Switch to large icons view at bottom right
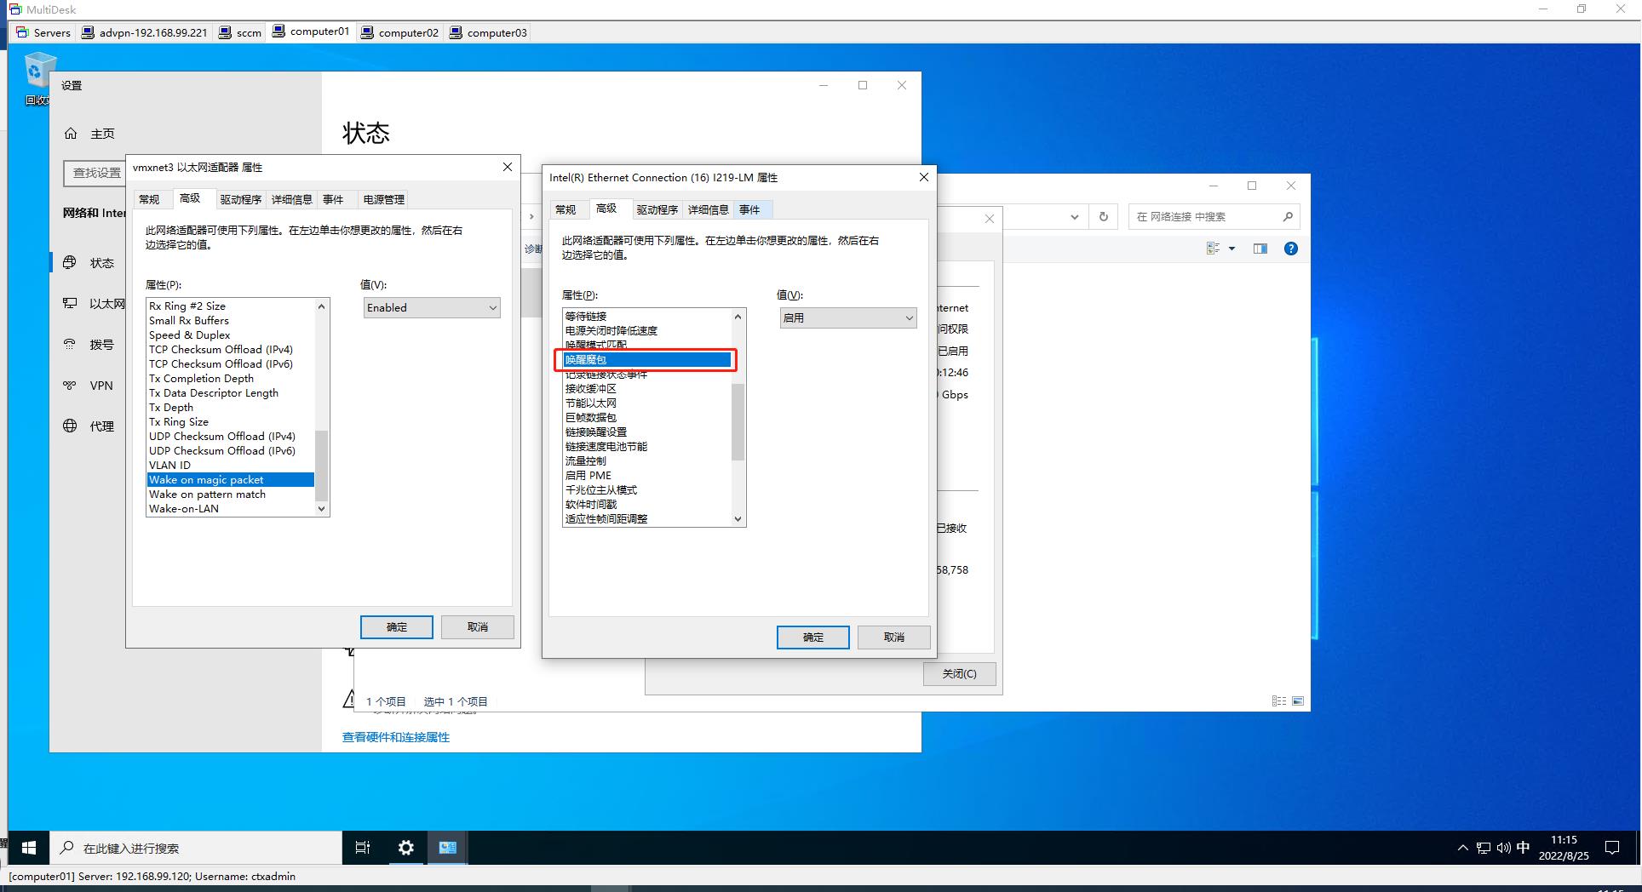The image size is (1642, 892). (x=1298, y=701)
